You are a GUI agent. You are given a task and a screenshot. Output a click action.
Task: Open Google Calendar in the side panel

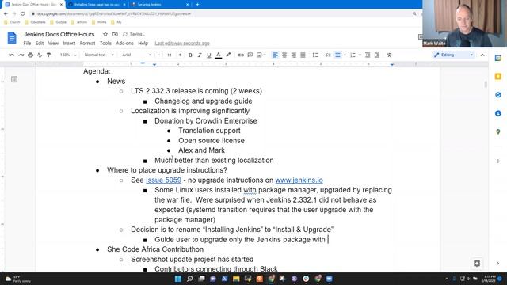point(498,58)
